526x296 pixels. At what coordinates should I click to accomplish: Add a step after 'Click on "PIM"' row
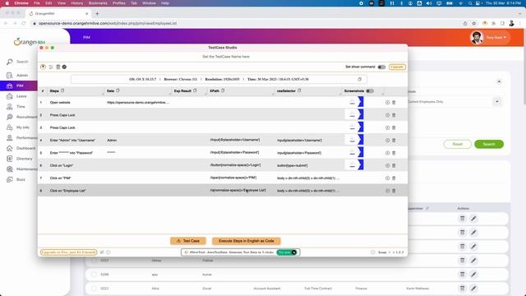[x=387, y=178]
